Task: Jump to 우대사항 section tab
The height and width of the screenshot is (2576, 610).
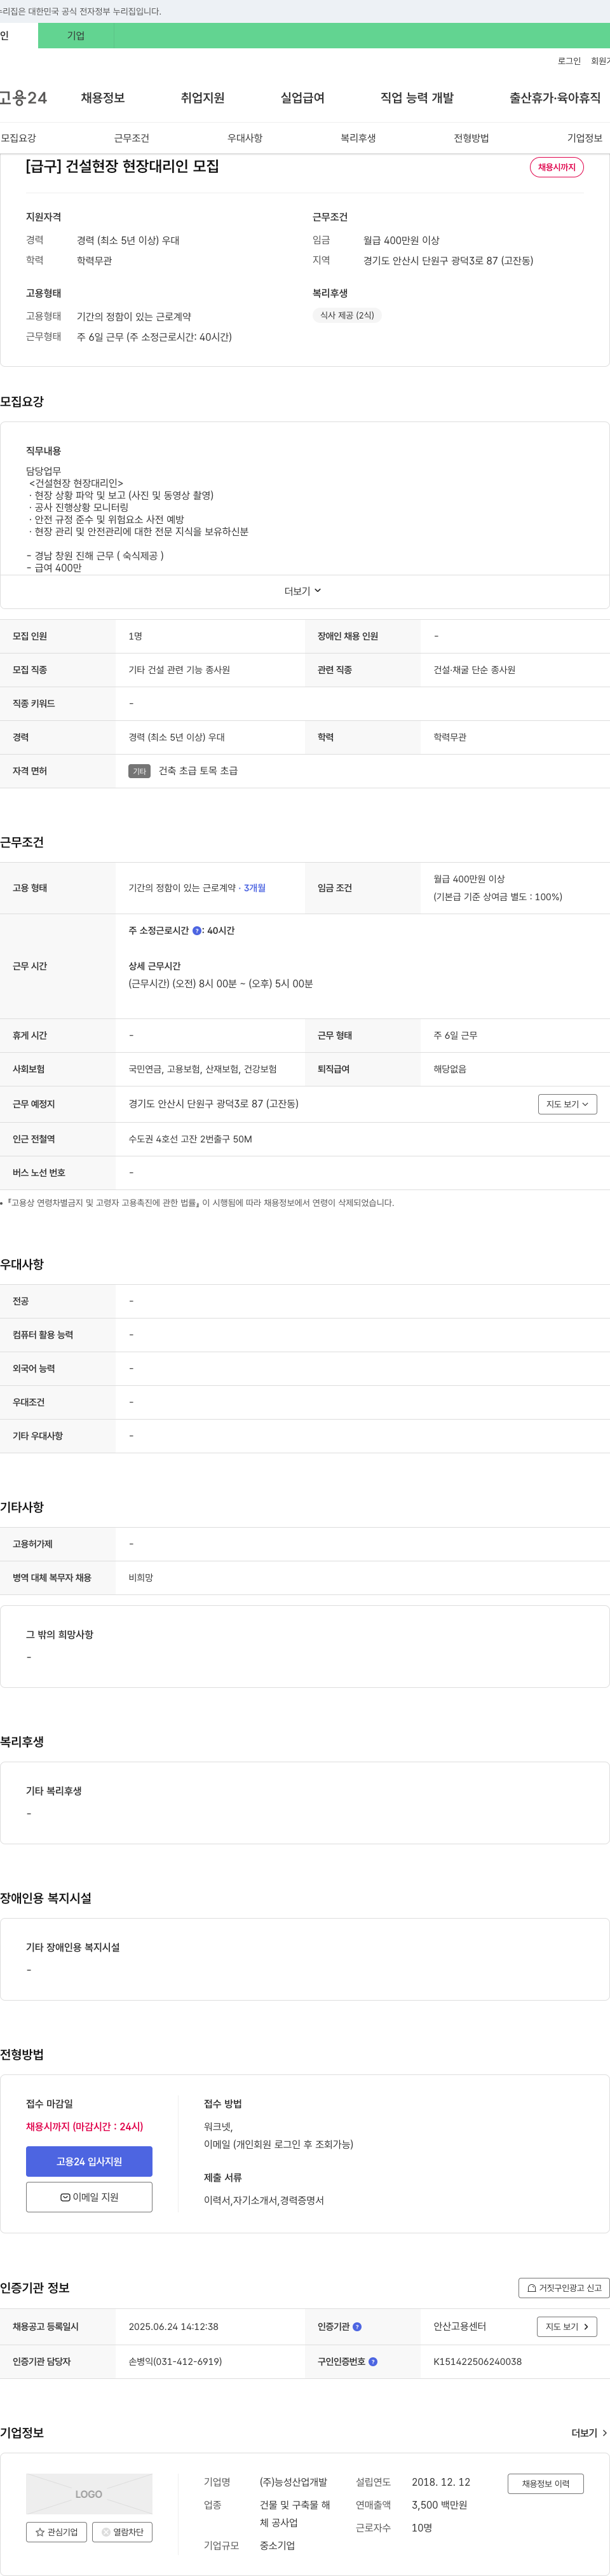Action: [x=245, y=138]
